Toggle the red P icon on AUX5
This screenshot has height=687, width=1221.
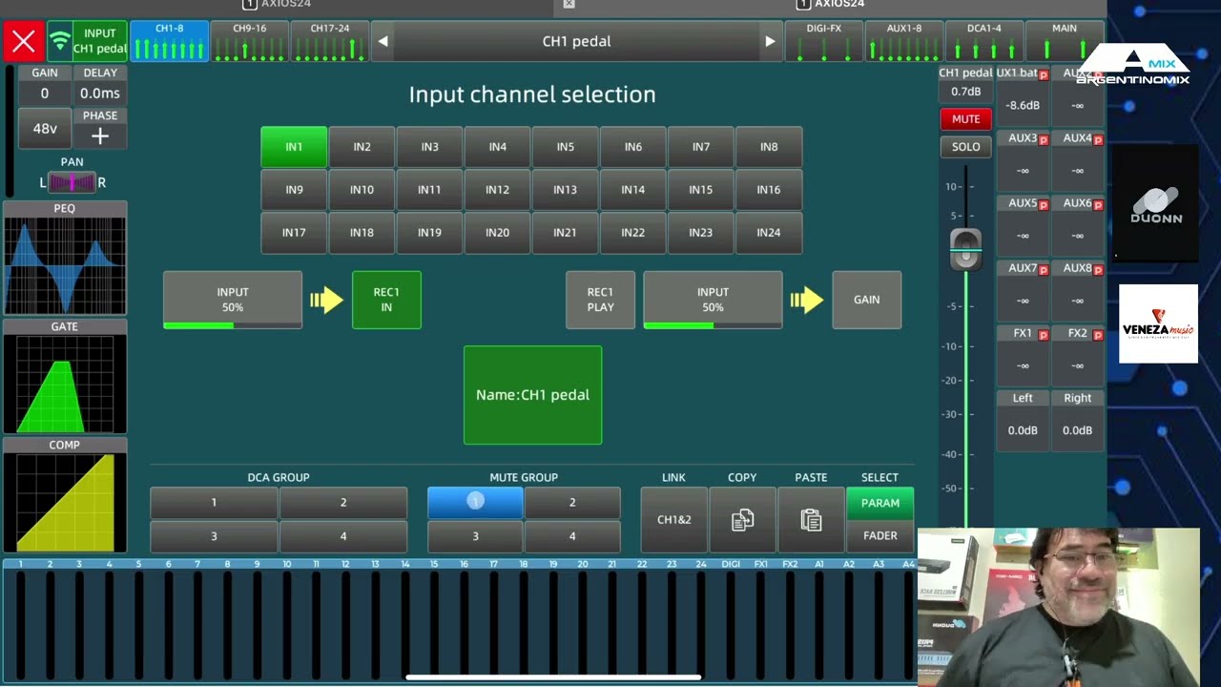click(1044, 204)
